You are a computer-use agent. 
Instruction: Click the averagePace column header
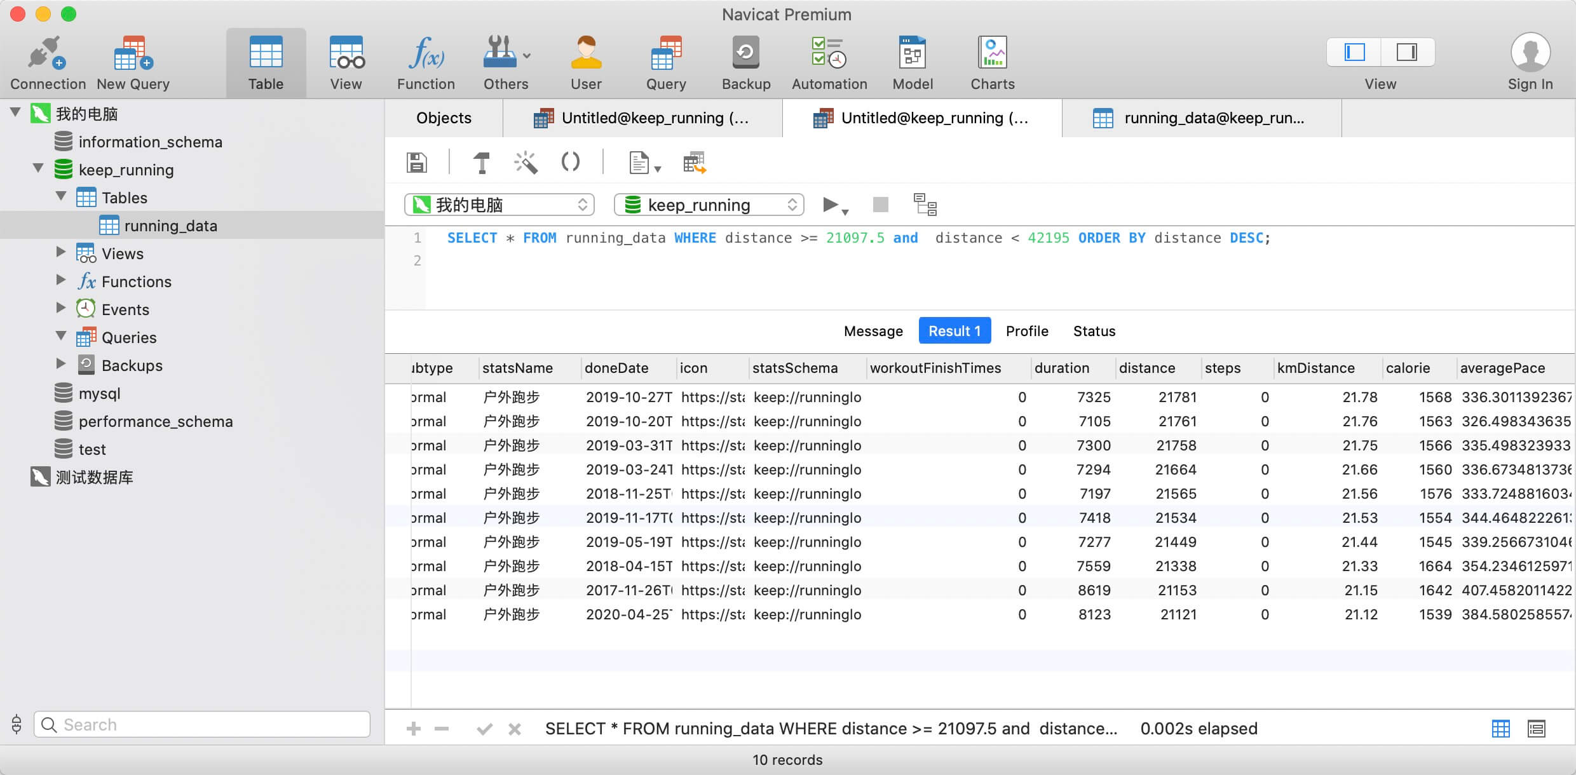point(1515,368)
